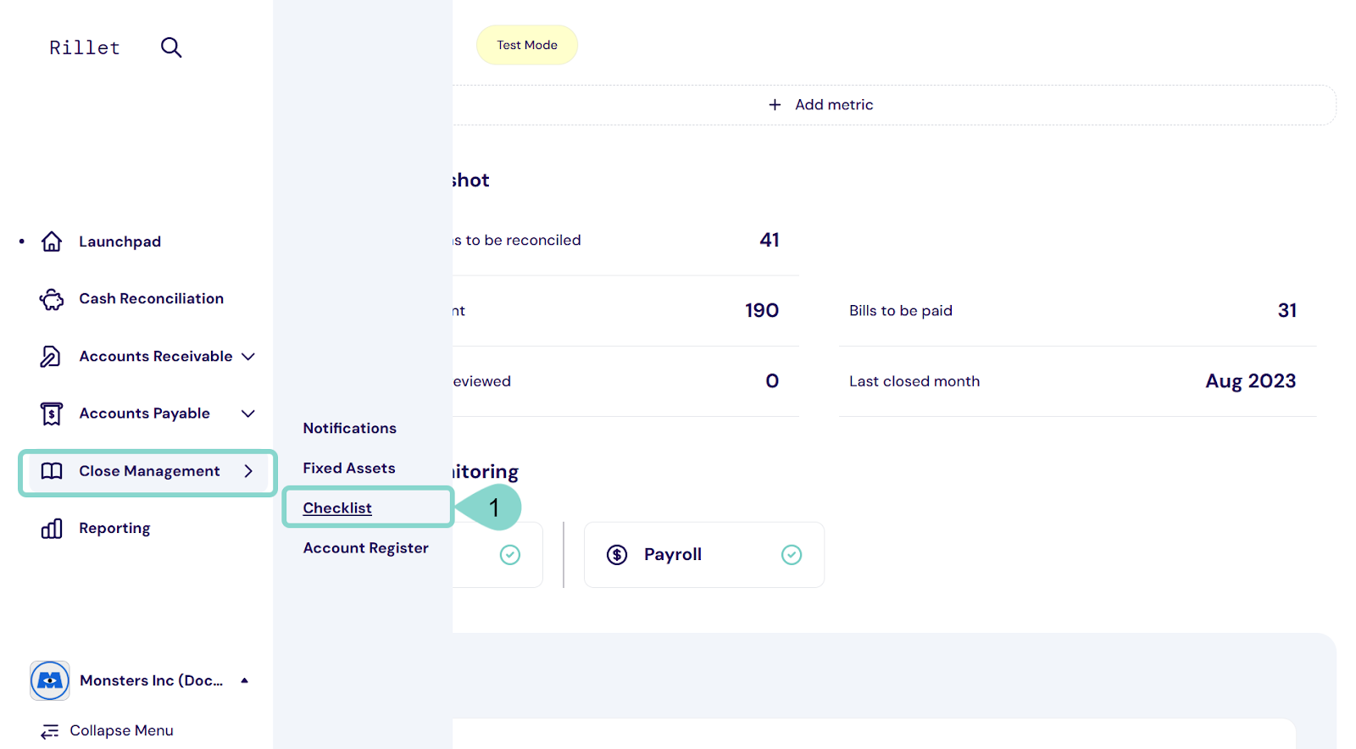Viewport: 1356px width, 749px height.
Task: Click the Accounts Receivable document icon
Action: (x=51, y=357)
